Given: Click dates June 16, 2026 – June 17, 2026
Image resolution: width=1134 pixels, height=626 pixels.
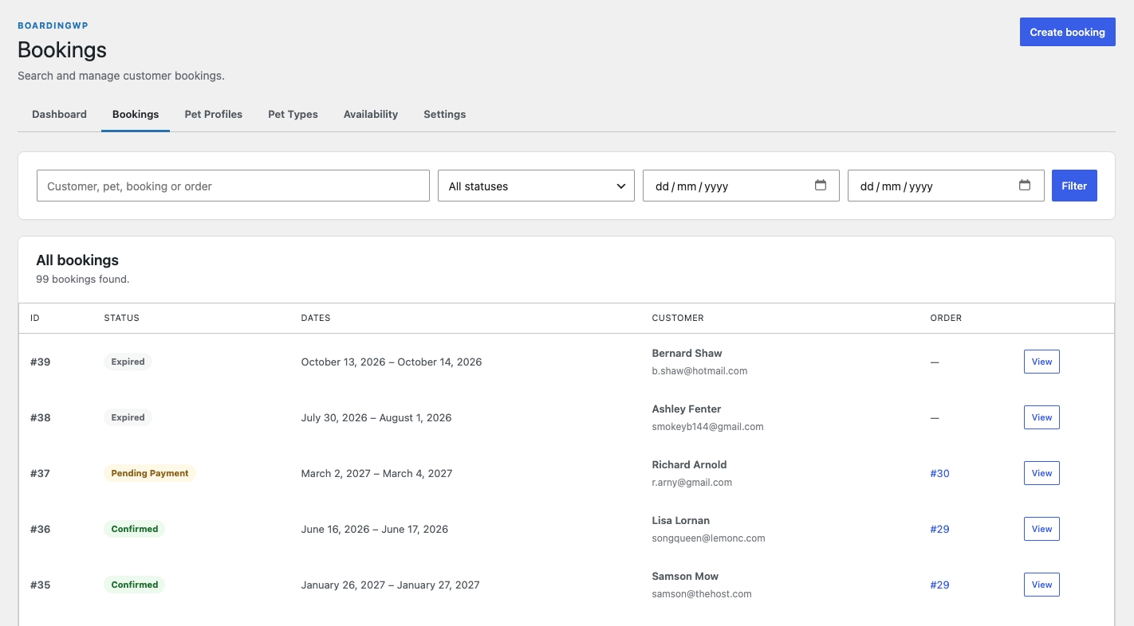Looking at the screenshot, I should (x=375, y=529).
